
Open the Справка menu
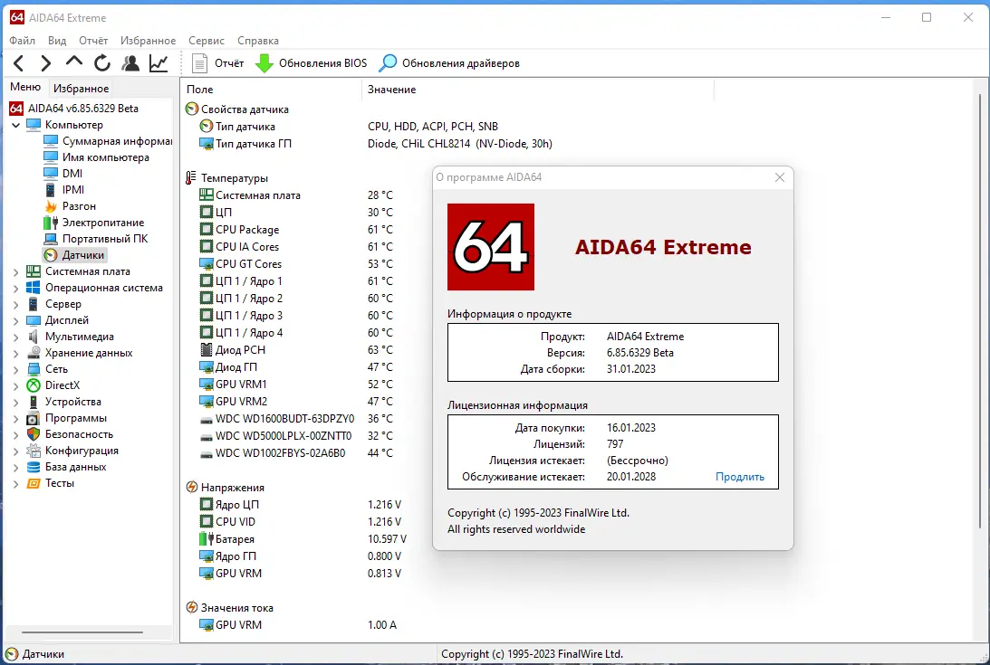pyautogui.click(x=258, y=41)
